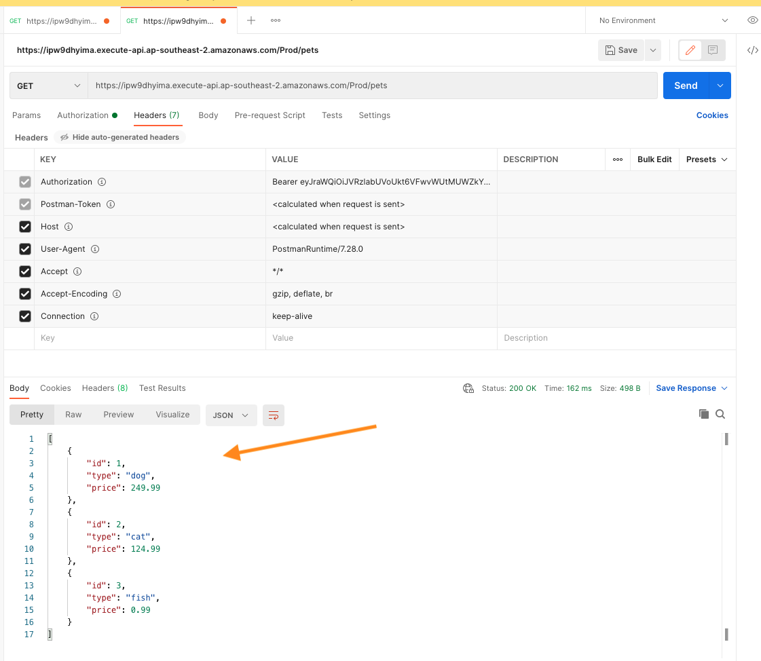Image resolution: width=761 pixels, height=661 pixels.
Task: Open the response Headers (8) tab
Action: [105, 388]
